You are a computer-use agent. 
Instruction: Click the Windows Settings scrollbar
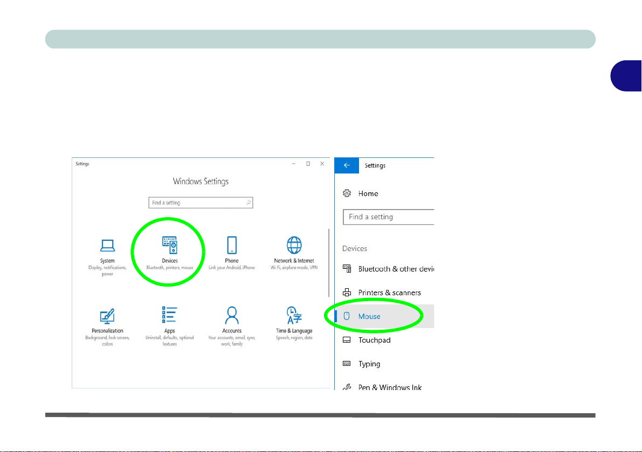328,262
